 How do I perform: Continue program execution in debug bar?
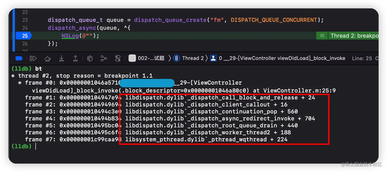point(33,59)
